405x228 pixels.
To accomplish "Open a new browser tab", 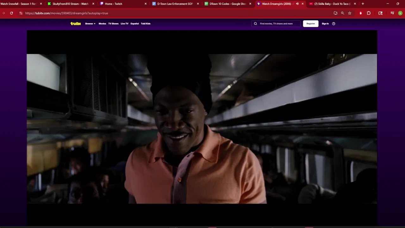I will (x=363, y=4).
